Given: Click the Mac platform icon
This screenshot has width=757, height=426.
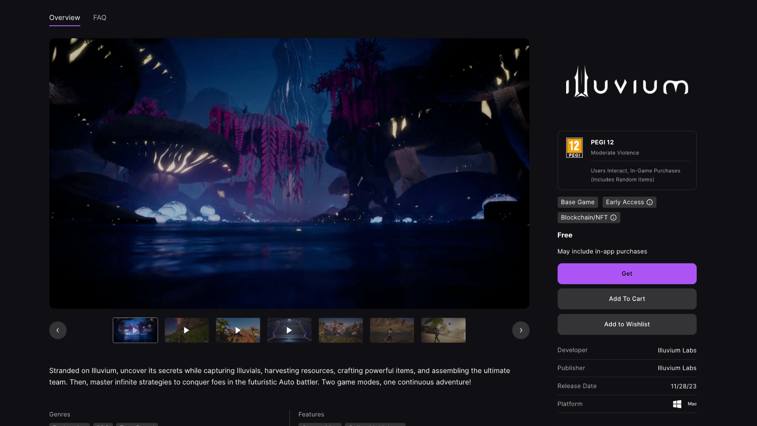Looking at the screenshot, I should tap(692, 404).
